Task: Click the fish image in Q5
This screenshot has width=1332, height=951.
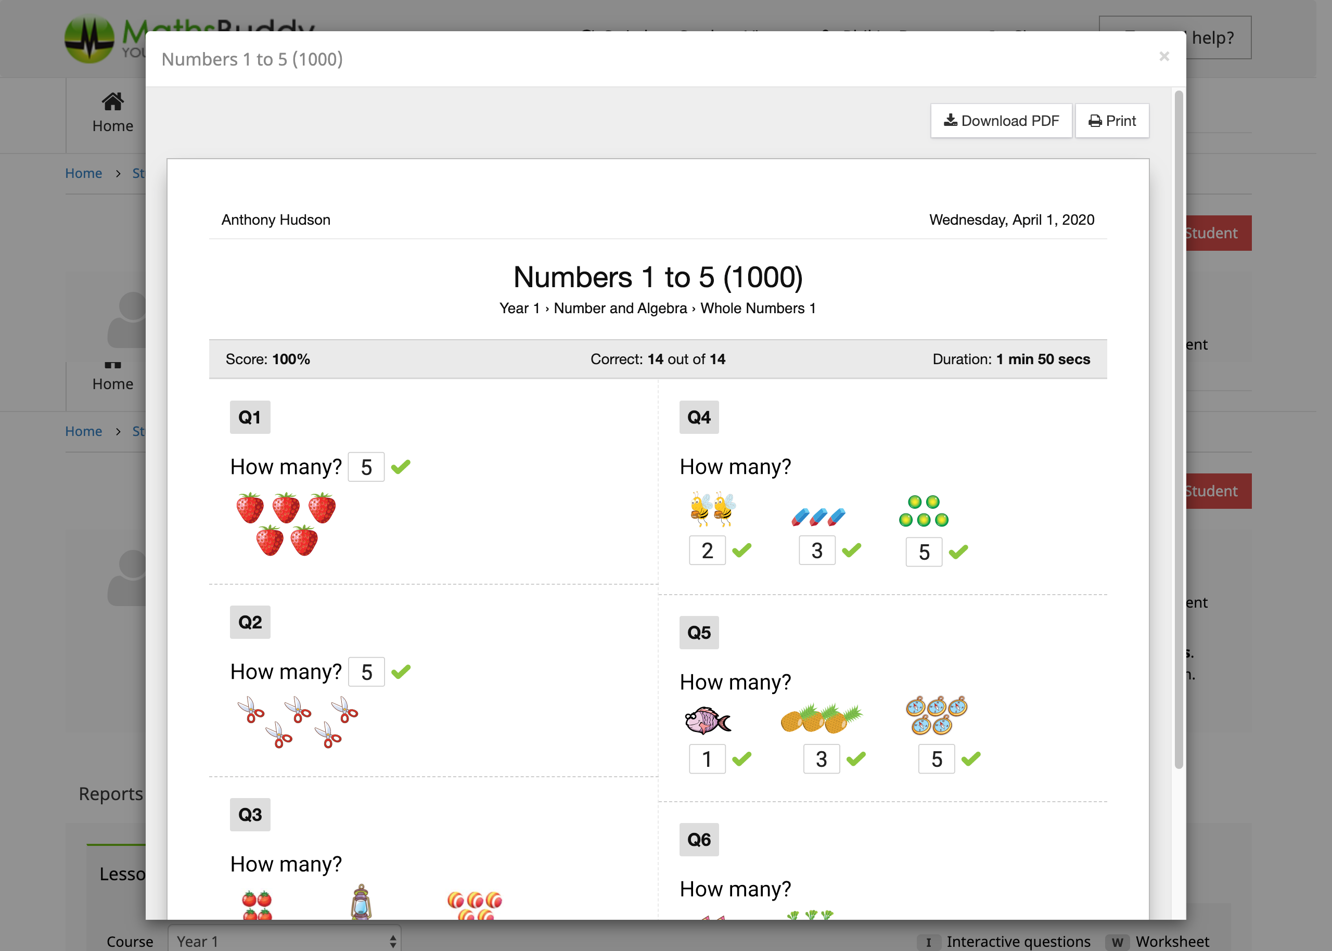Action: pyautogui.click(x=707, y=721)
